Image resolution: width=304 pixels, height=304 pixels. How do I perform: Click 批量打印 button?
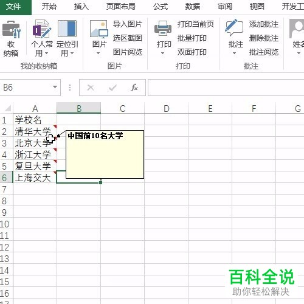point(192,38)
